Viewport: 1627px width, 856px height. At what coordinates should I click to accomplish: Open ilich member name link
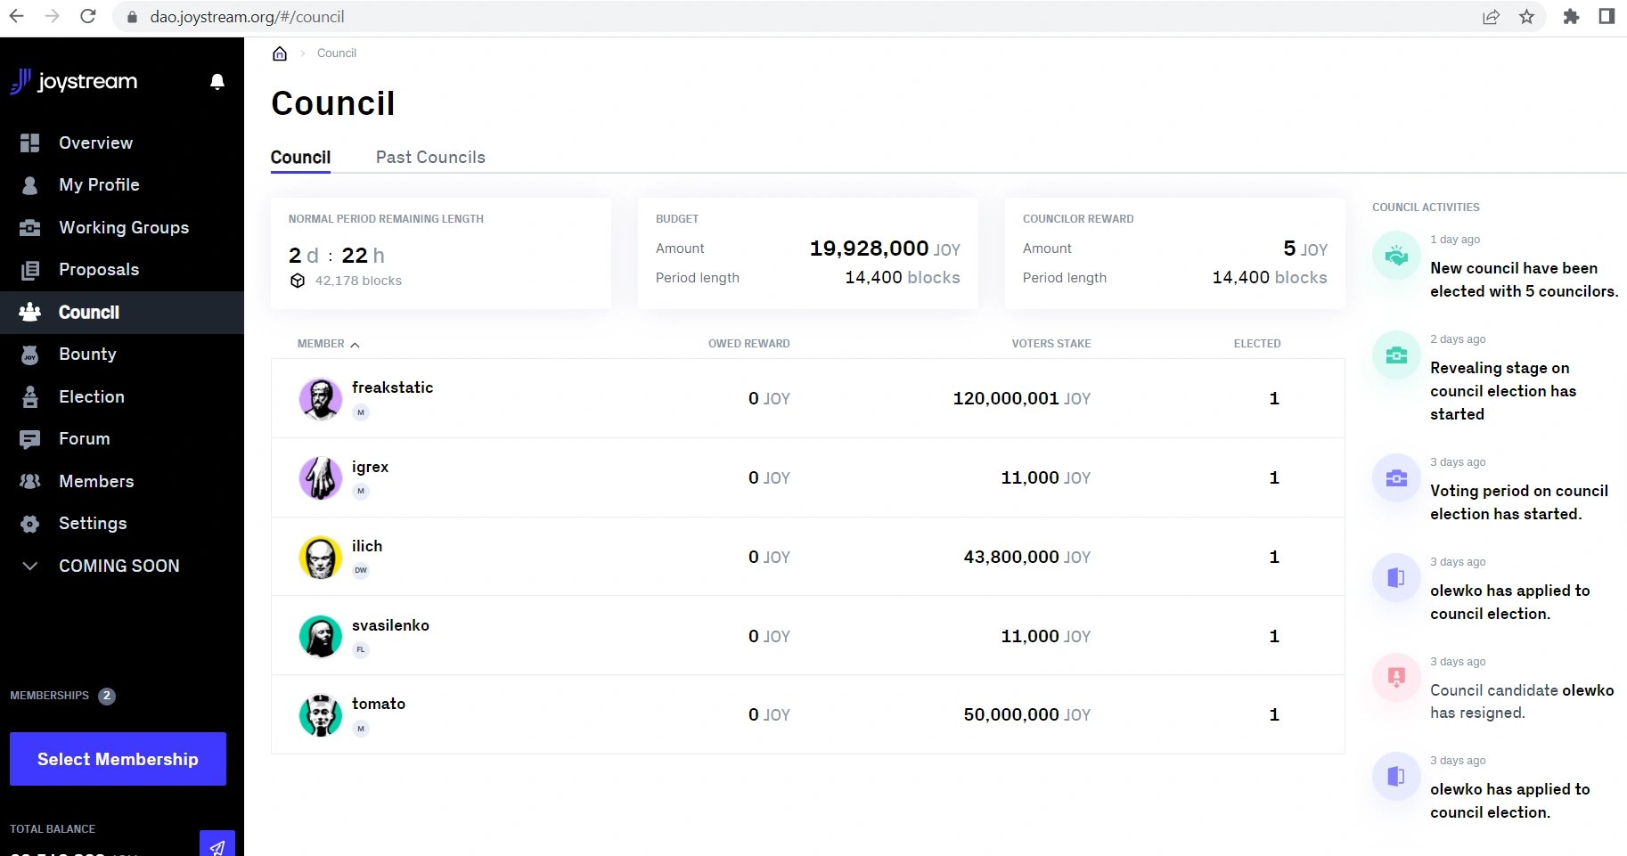pyautogui.click(x=367, y=546)
